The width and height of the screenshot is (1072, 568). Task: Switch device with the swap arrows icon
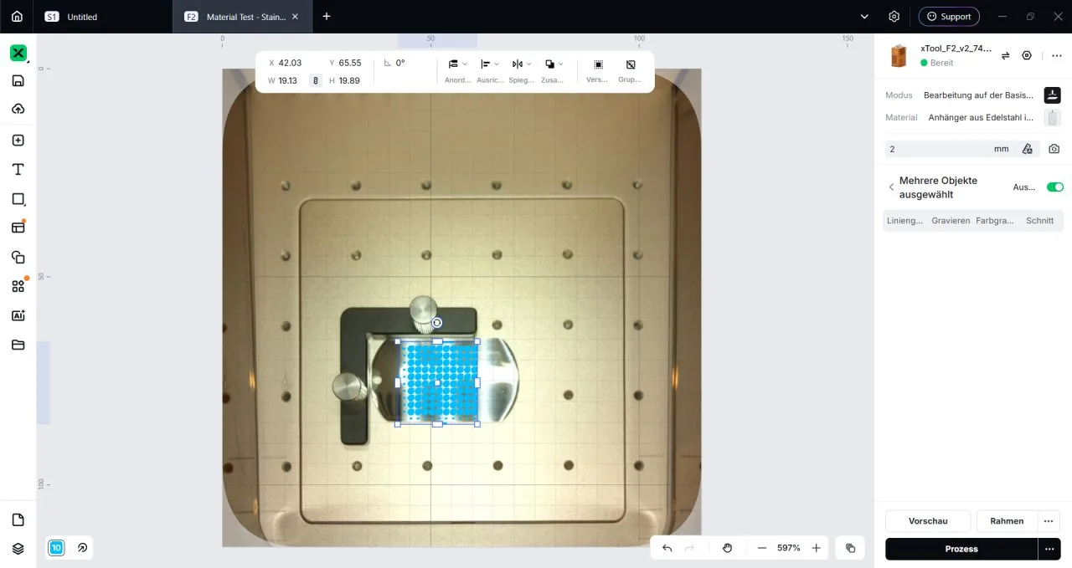pyautogui.click(x=1005, y=55)
